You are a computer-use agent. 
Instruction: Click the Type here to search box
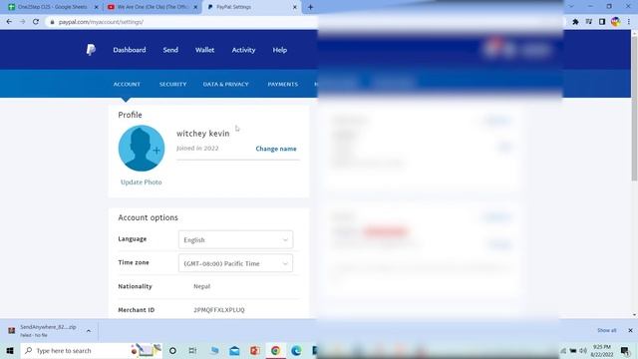pyautogui.click(x=91, y=350)
